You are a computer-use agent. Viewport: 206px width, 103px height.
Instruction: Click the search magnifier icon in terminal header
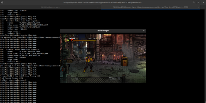(194, 2)
